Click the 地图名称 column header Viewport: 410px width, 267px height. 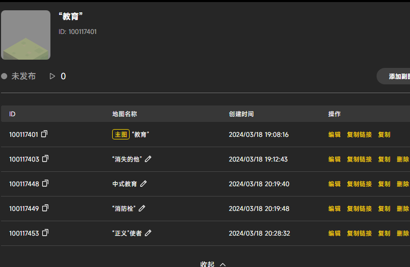pos(124,114)
